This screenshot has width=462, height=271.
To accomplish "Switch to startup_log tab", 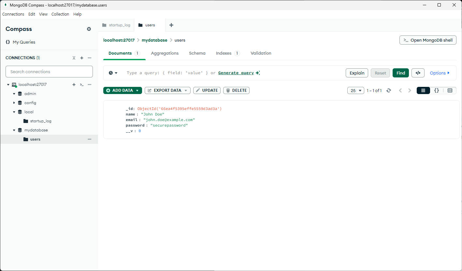I will click(116, 25).
